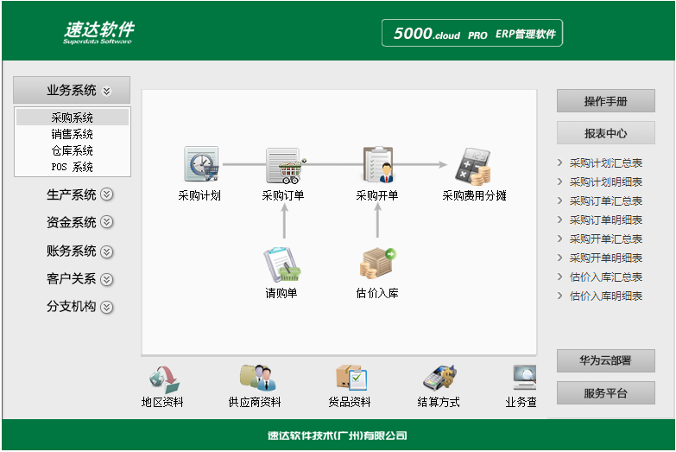Click the 5000.cloud PRO ERP badge
676x452 pixels.
(472, 33)
